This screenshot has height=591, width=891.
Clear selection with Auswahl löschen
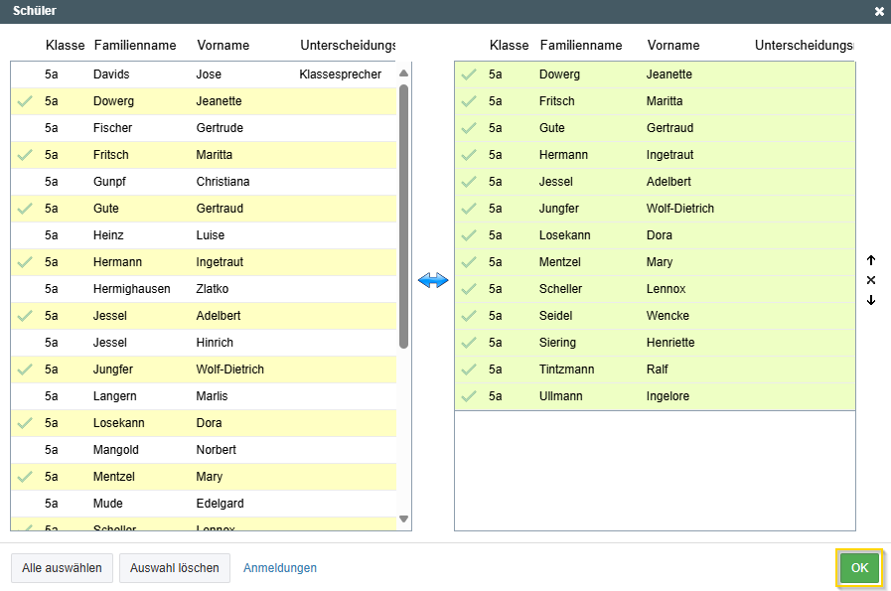(x=175, y=568)
